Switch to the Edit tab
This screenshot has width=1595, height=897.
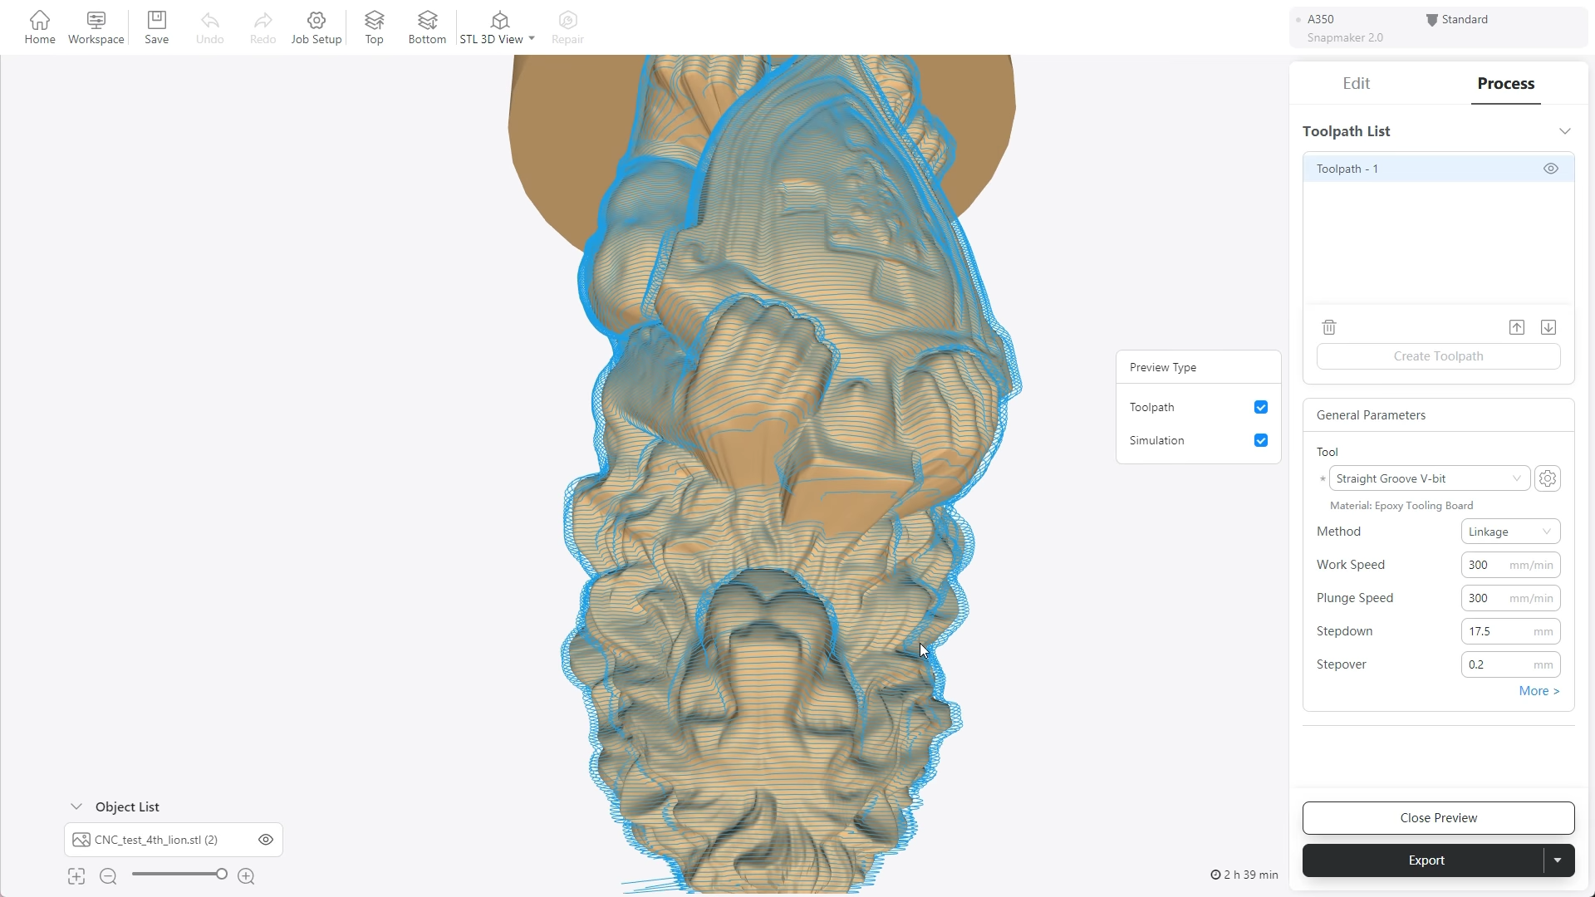[x=1357, y=83]
